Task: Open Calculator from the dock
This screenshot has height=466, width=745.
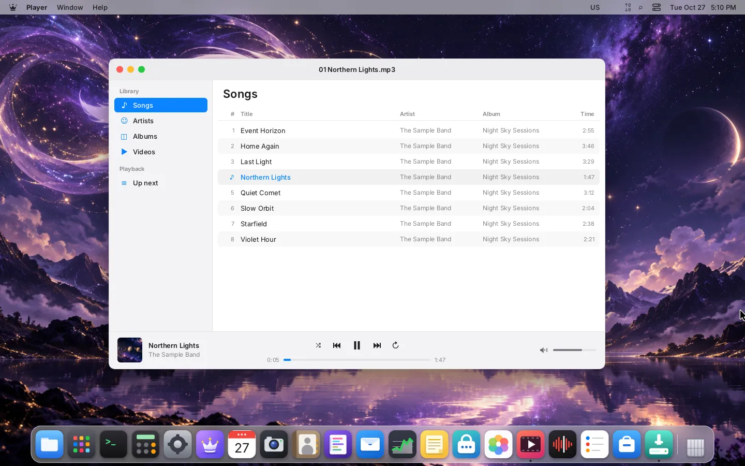Action: [x=145, y=444]
